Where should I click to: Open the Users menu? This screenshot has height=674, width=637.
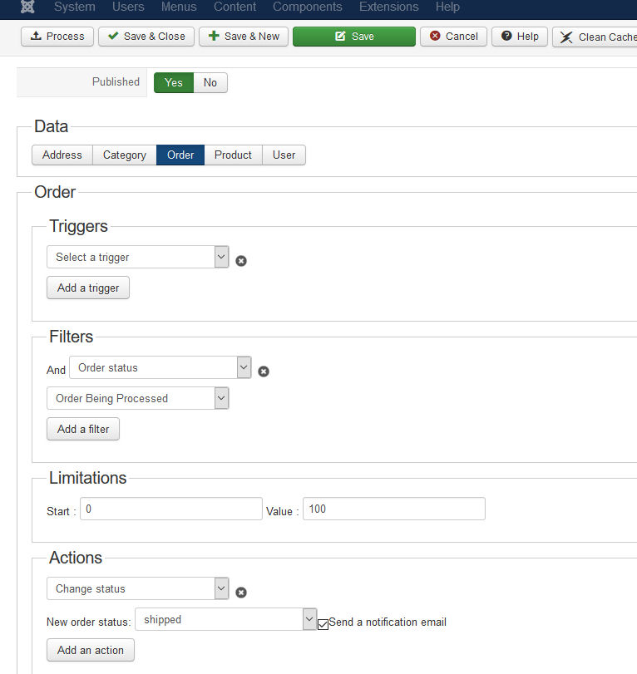click(x=128, y=7)
